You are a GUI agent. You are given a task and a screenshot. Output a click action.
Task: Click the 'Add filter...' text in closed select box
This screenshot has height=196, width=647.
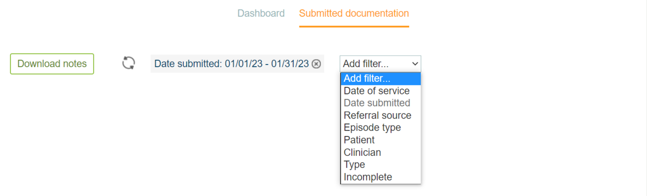click(x=366, y=64)
